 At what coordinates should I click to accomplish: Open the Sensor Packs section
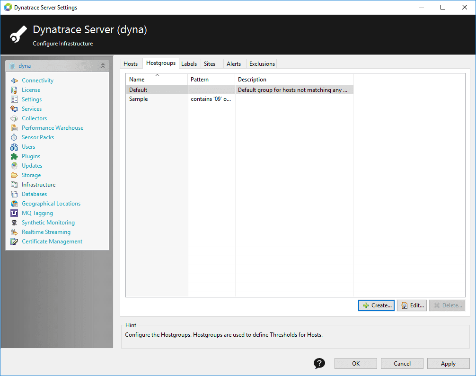[38, 137]
